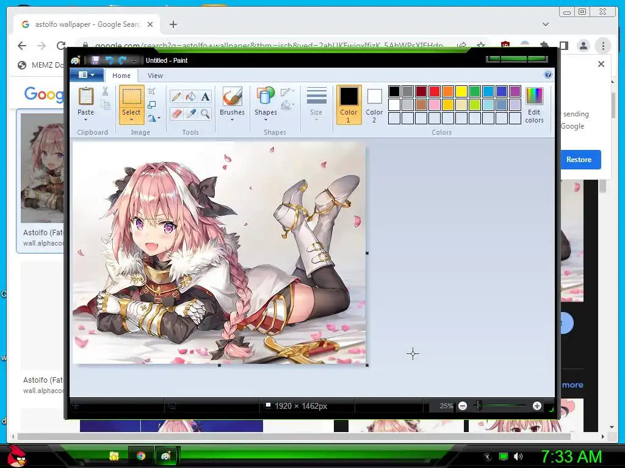625x468 pixels.
Task: Reload the page in Chrome
Action: click(60, 46)
